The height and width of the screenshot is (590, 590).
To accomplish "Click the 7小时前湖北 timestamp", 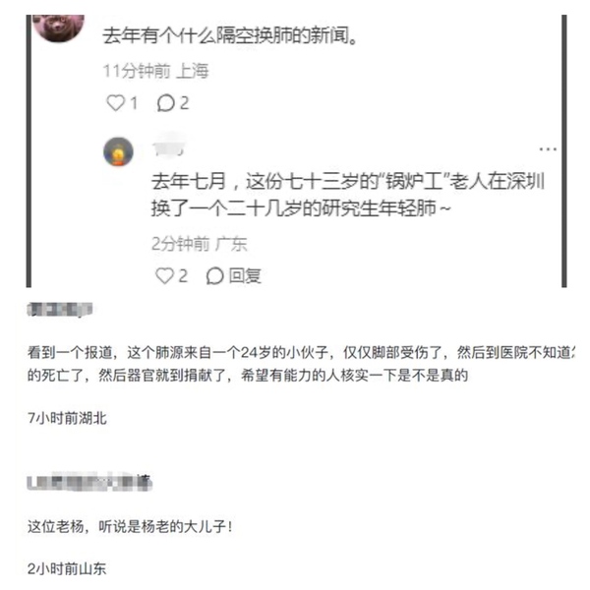I will tap(67, 418).
